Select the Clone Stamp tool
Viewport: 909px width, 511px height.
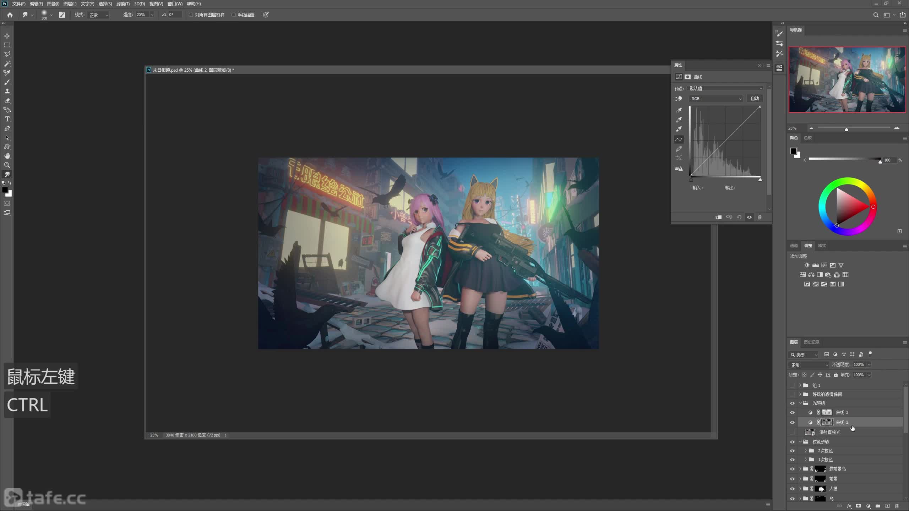coord(7,91)
